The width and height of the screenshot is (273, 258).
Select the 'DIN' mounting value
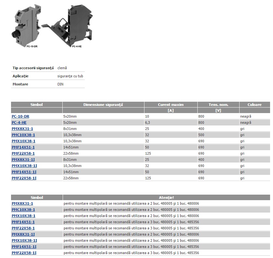point(60,84)
